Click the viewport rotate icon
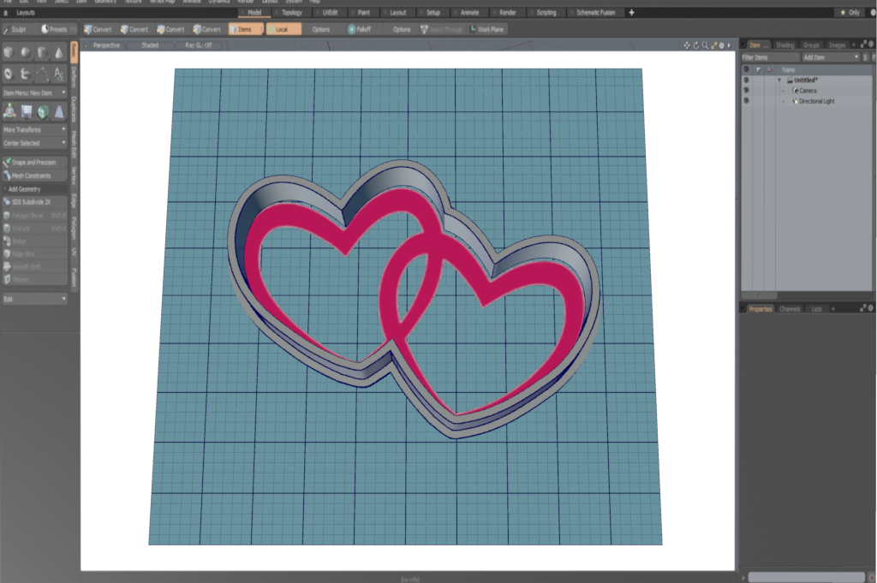This screenshot has height=583, width=877. [x=696, y=45]
